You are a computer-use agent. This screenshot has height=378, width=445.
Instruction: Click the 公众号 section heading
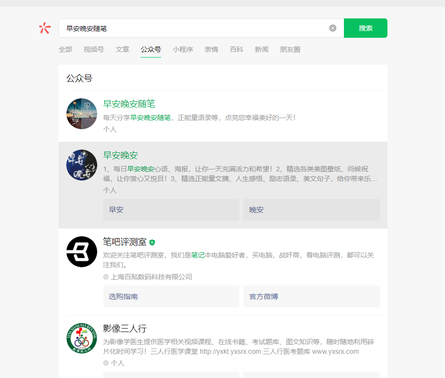[x=79, y=78]
